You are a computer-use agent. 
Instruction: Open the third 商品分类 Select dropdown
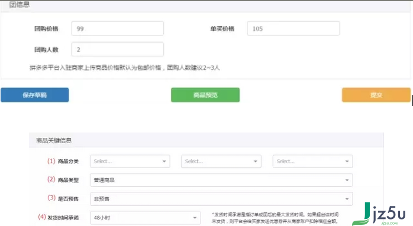[312, 161]
